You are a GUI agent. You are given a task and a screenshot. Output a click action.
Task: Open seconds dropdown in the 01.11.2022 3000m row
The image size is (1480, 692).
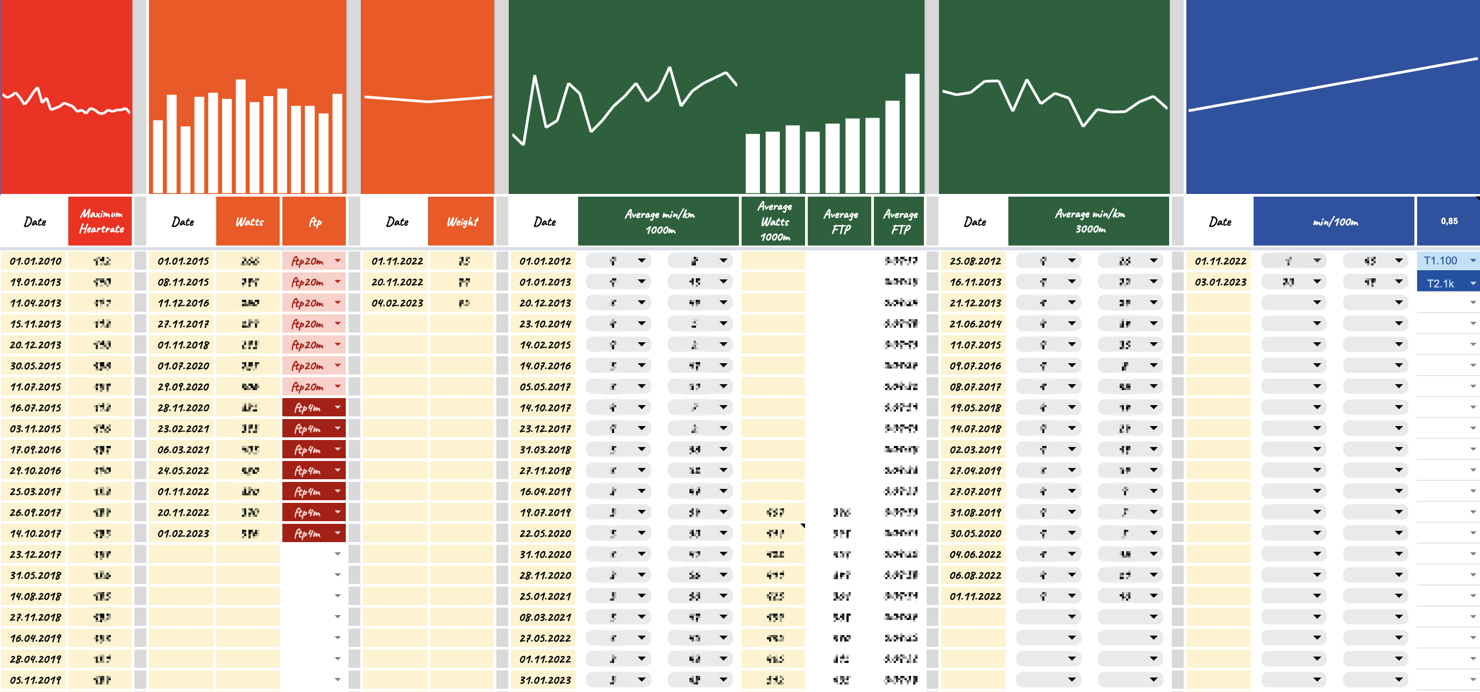click(x=1154, y=596)
